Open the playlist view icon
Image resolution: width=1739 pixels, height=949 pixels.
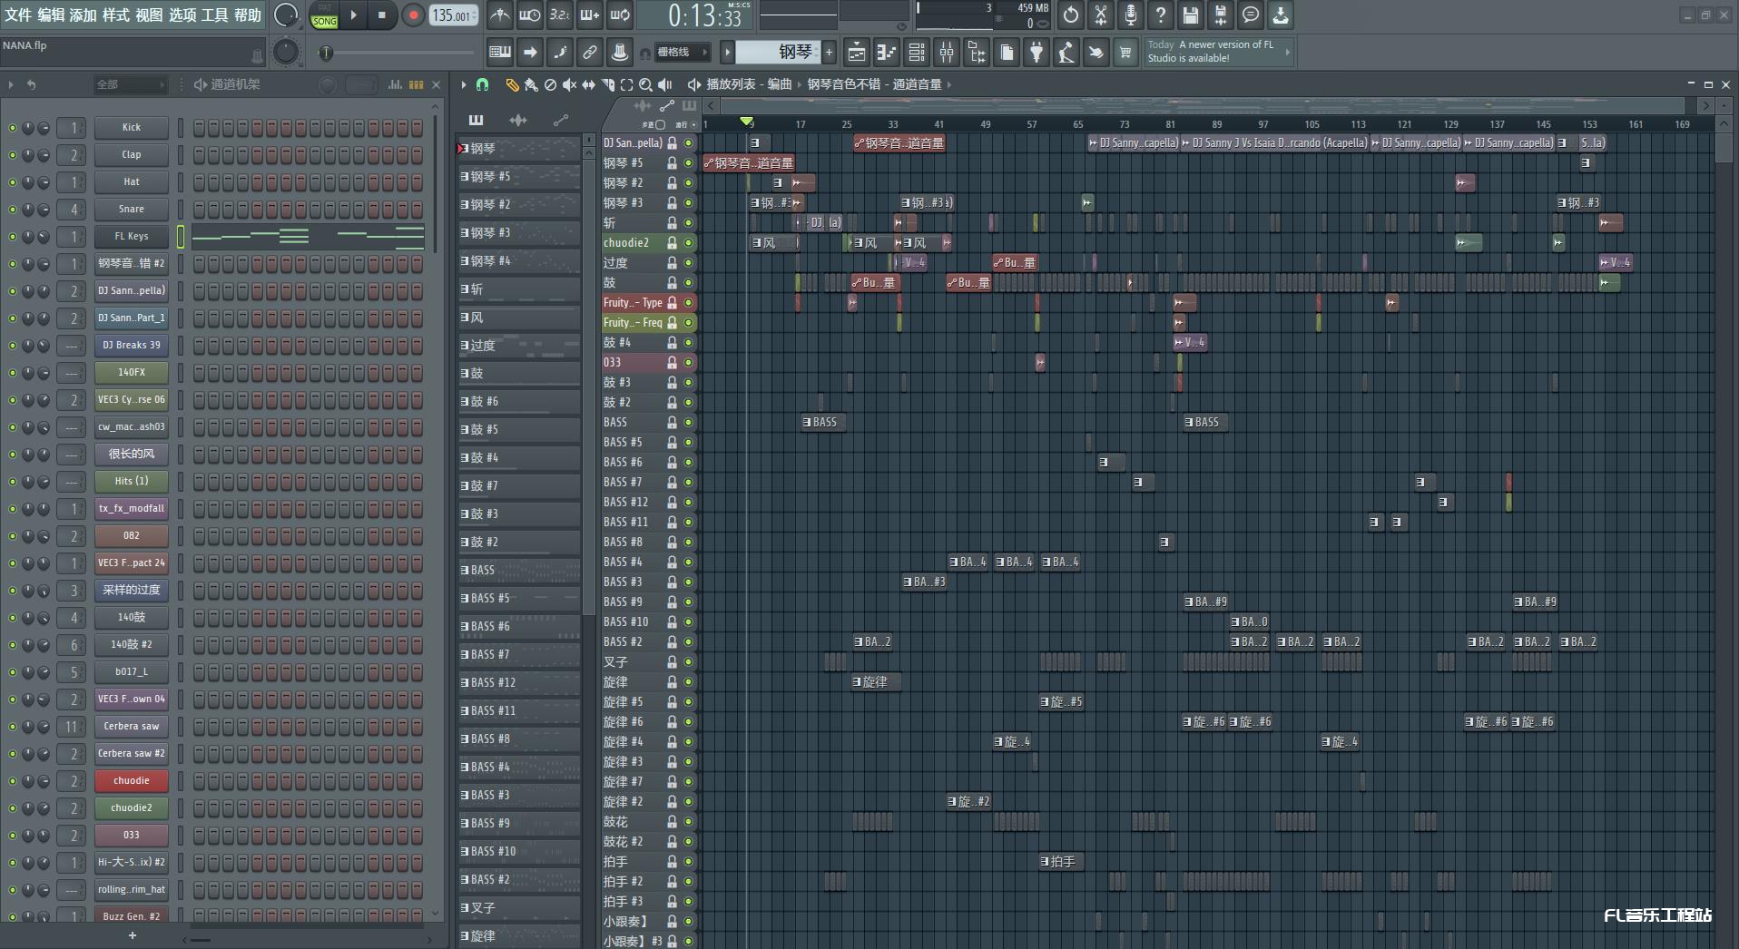pyautogui.click(x=856, y=53)
